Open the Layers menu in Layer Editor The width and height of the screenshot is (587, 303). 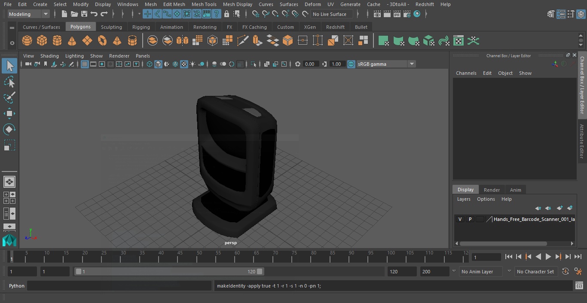pyautogui.click(x=463, y=199)
